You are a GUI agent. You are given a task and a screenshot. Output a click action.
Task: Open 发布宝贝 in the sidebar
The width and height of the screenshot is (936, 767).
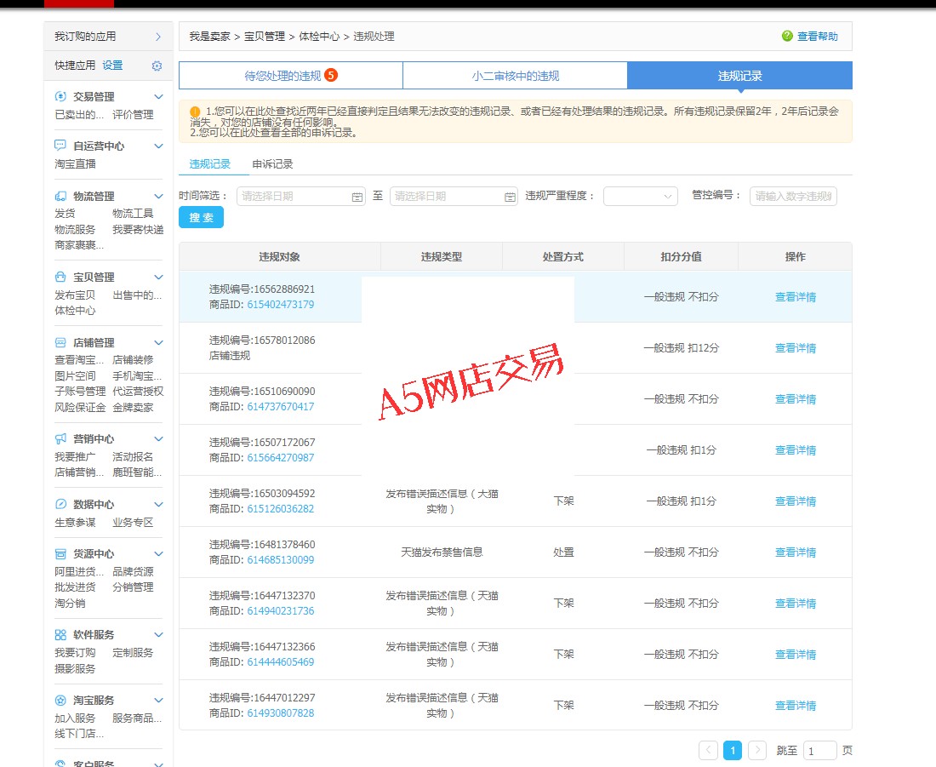75,295
